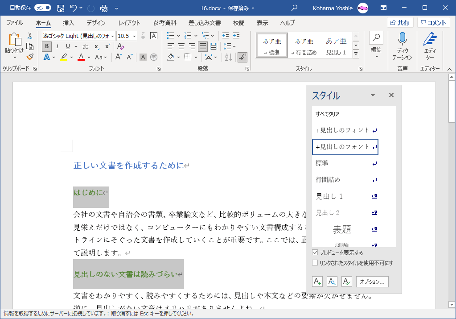Screen dimensions: 456x319
Task: Click the Style Inspector button in Styles pane
Action: (332, 282)
